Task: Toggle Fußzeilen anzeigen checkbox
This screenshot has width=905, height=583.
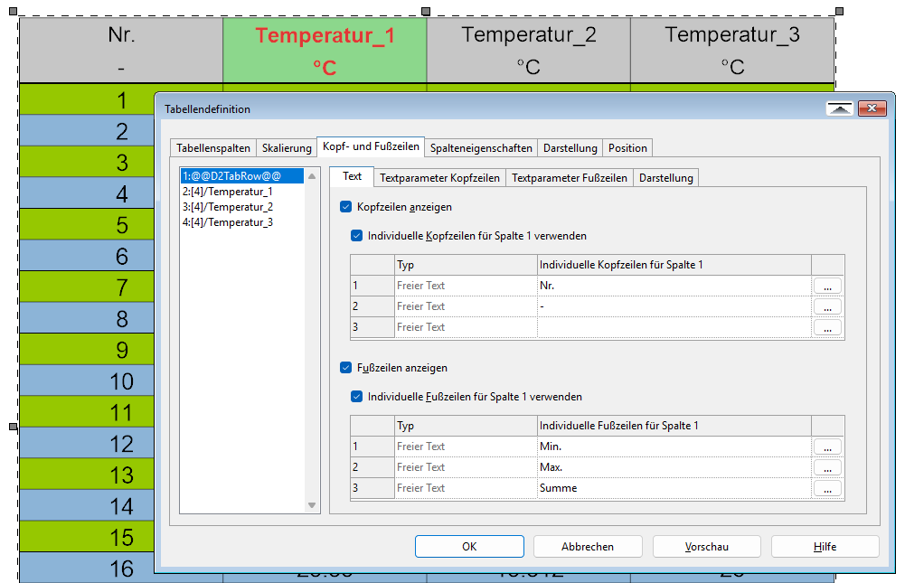Action: tap(345, 368)
